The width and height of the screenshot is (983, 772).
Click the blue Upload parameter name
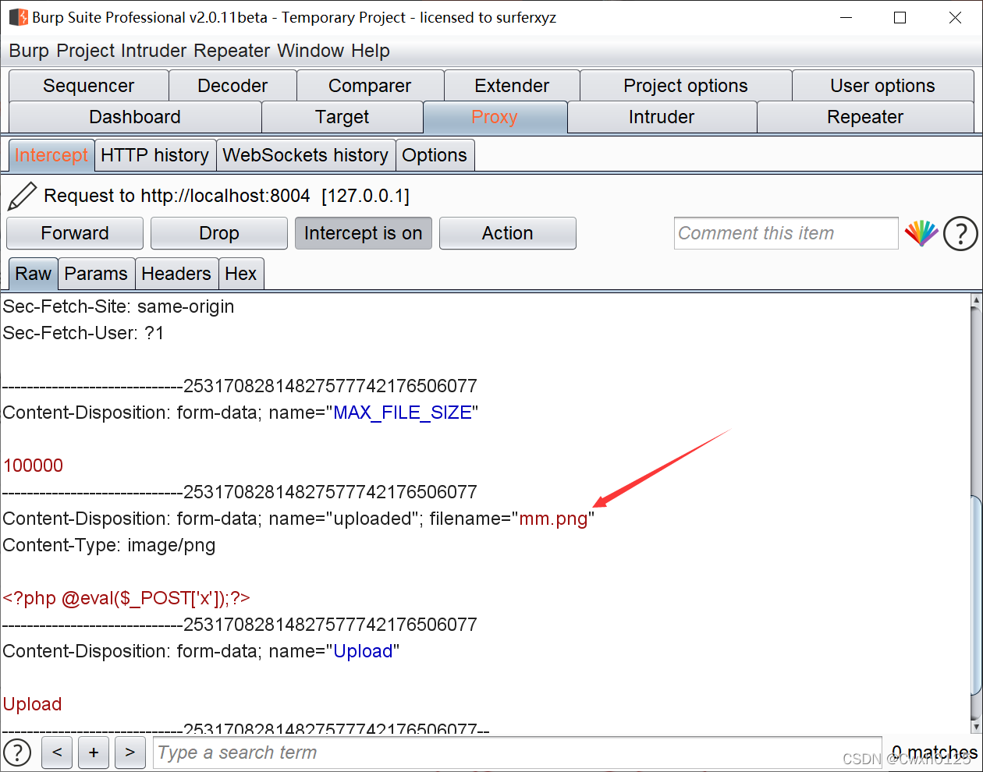tap(363, 651)
